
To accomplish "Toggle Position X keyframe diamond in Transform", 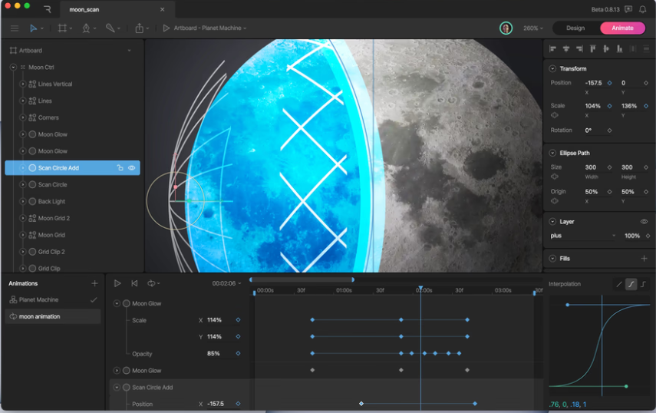I will [609, 83].
